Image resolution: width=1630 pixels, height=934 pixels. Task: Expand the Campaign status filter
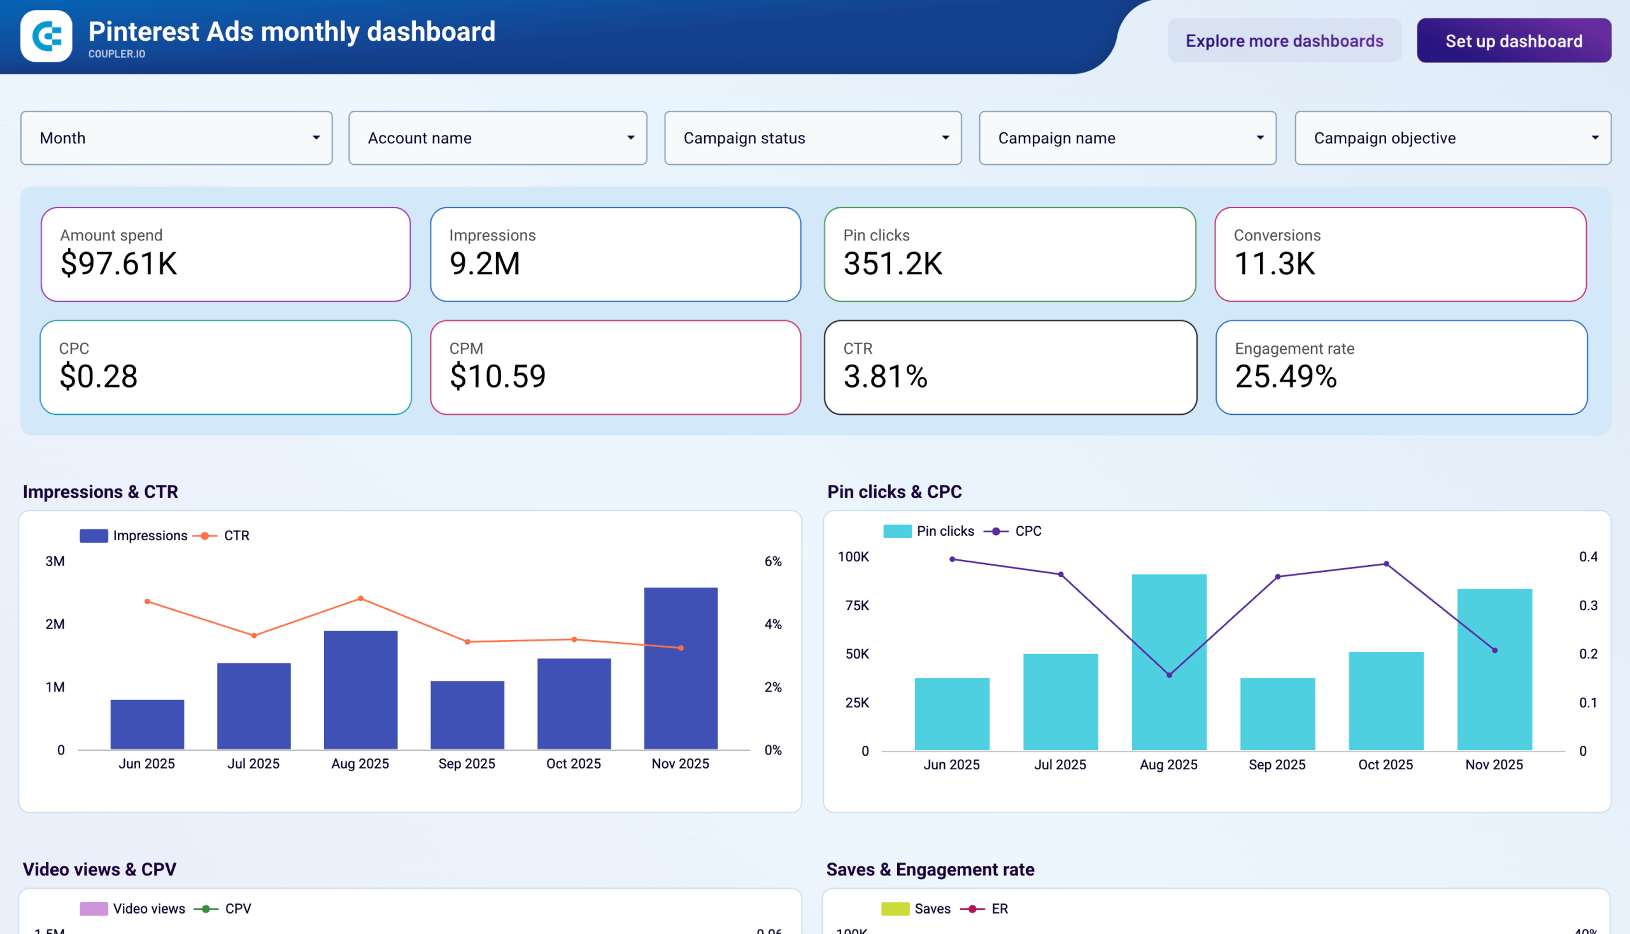[x=812, y=138]
